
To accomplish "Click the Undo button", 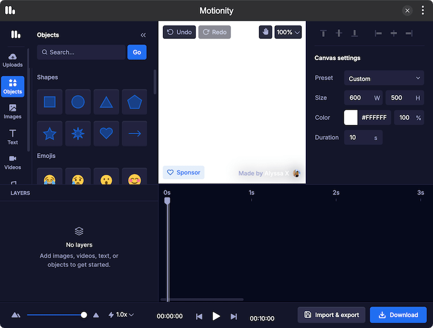I will 179,32.
